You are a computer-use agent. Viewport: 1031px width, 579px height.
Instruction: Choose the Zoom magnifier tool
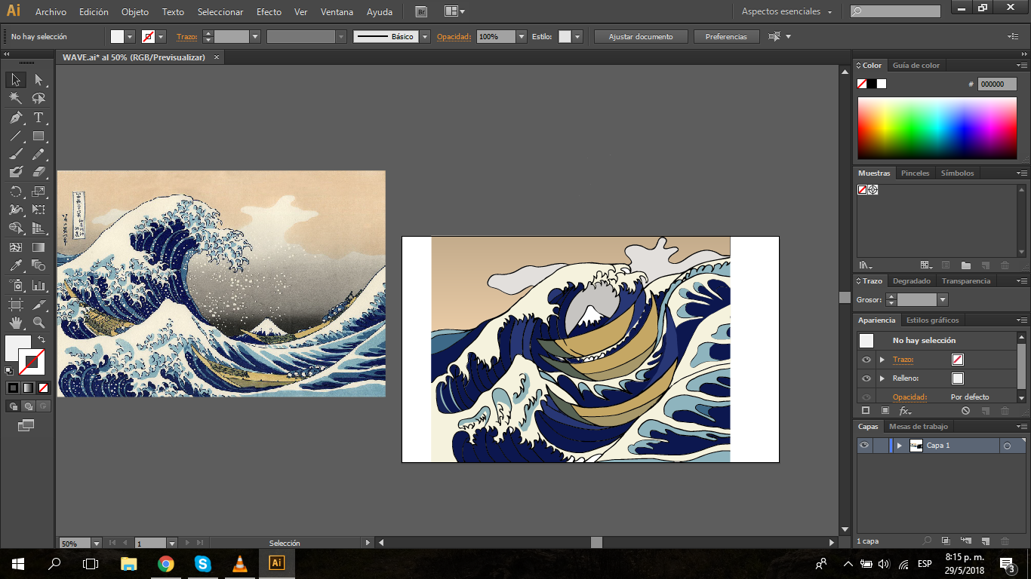pos(38,323)
